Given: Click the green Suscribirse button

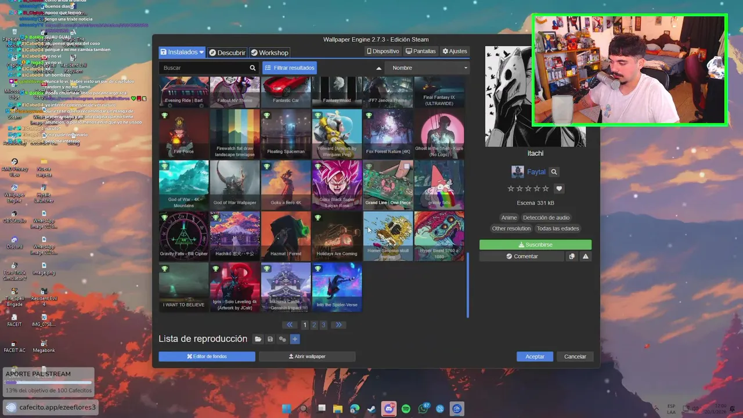Looking at the screenshot, I should (x=535, y=245).
